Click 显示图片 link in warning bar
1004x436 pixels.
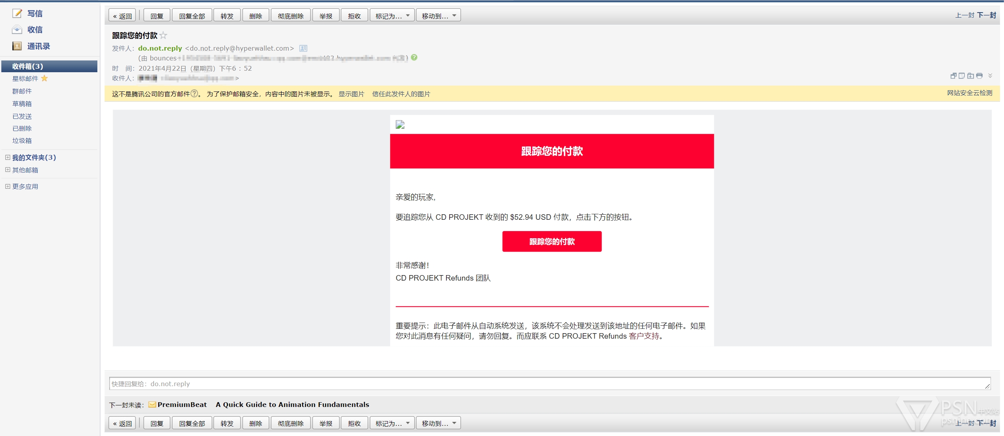click(x=351, y=94)
